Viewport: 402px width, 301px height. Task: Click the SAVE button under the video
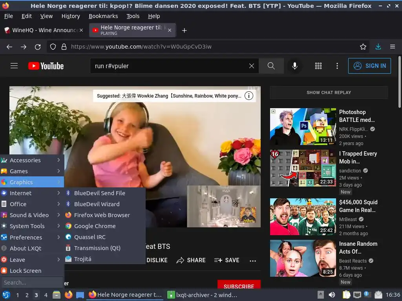coord(227,260)
